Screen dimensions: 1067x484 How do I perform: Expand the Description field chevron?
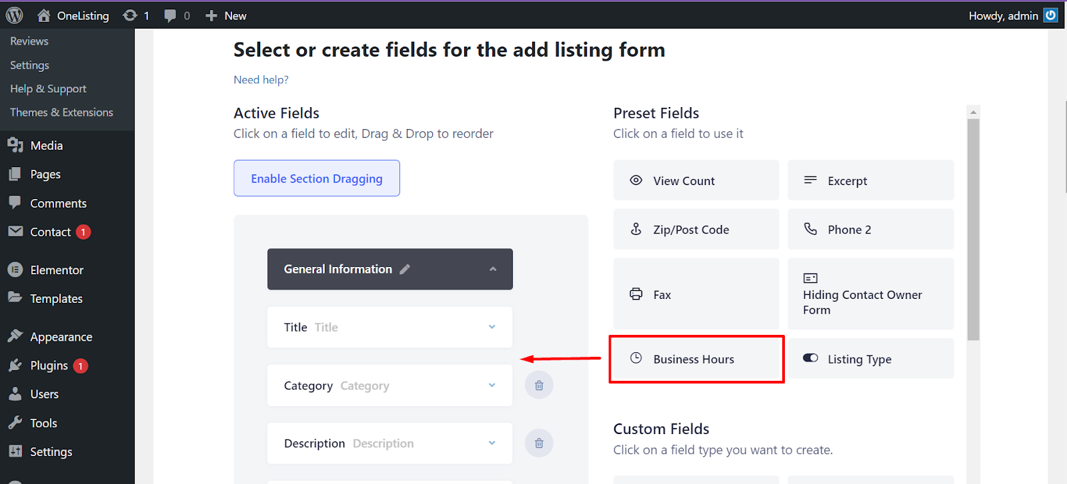(492, 443)
